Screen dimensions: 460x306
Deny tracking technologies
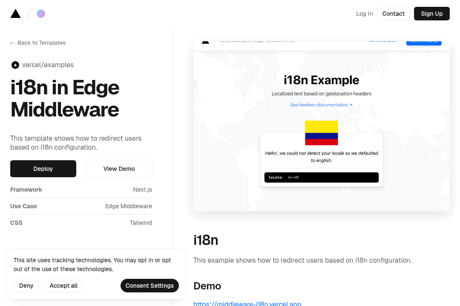point(26,286)
